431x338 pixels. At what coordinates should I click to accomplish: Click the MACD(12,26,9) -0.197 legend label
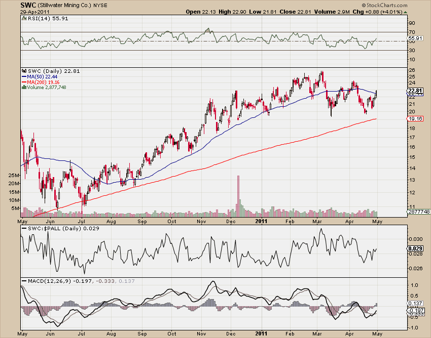(x=60, y=281)
